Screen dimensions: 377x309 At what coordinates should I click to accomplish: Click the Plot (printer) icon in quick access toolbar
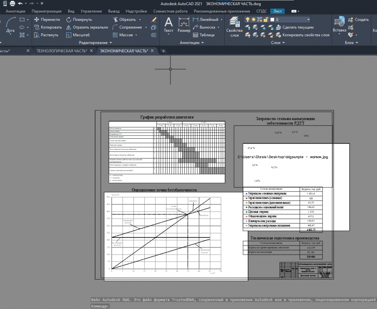(12, 3)
